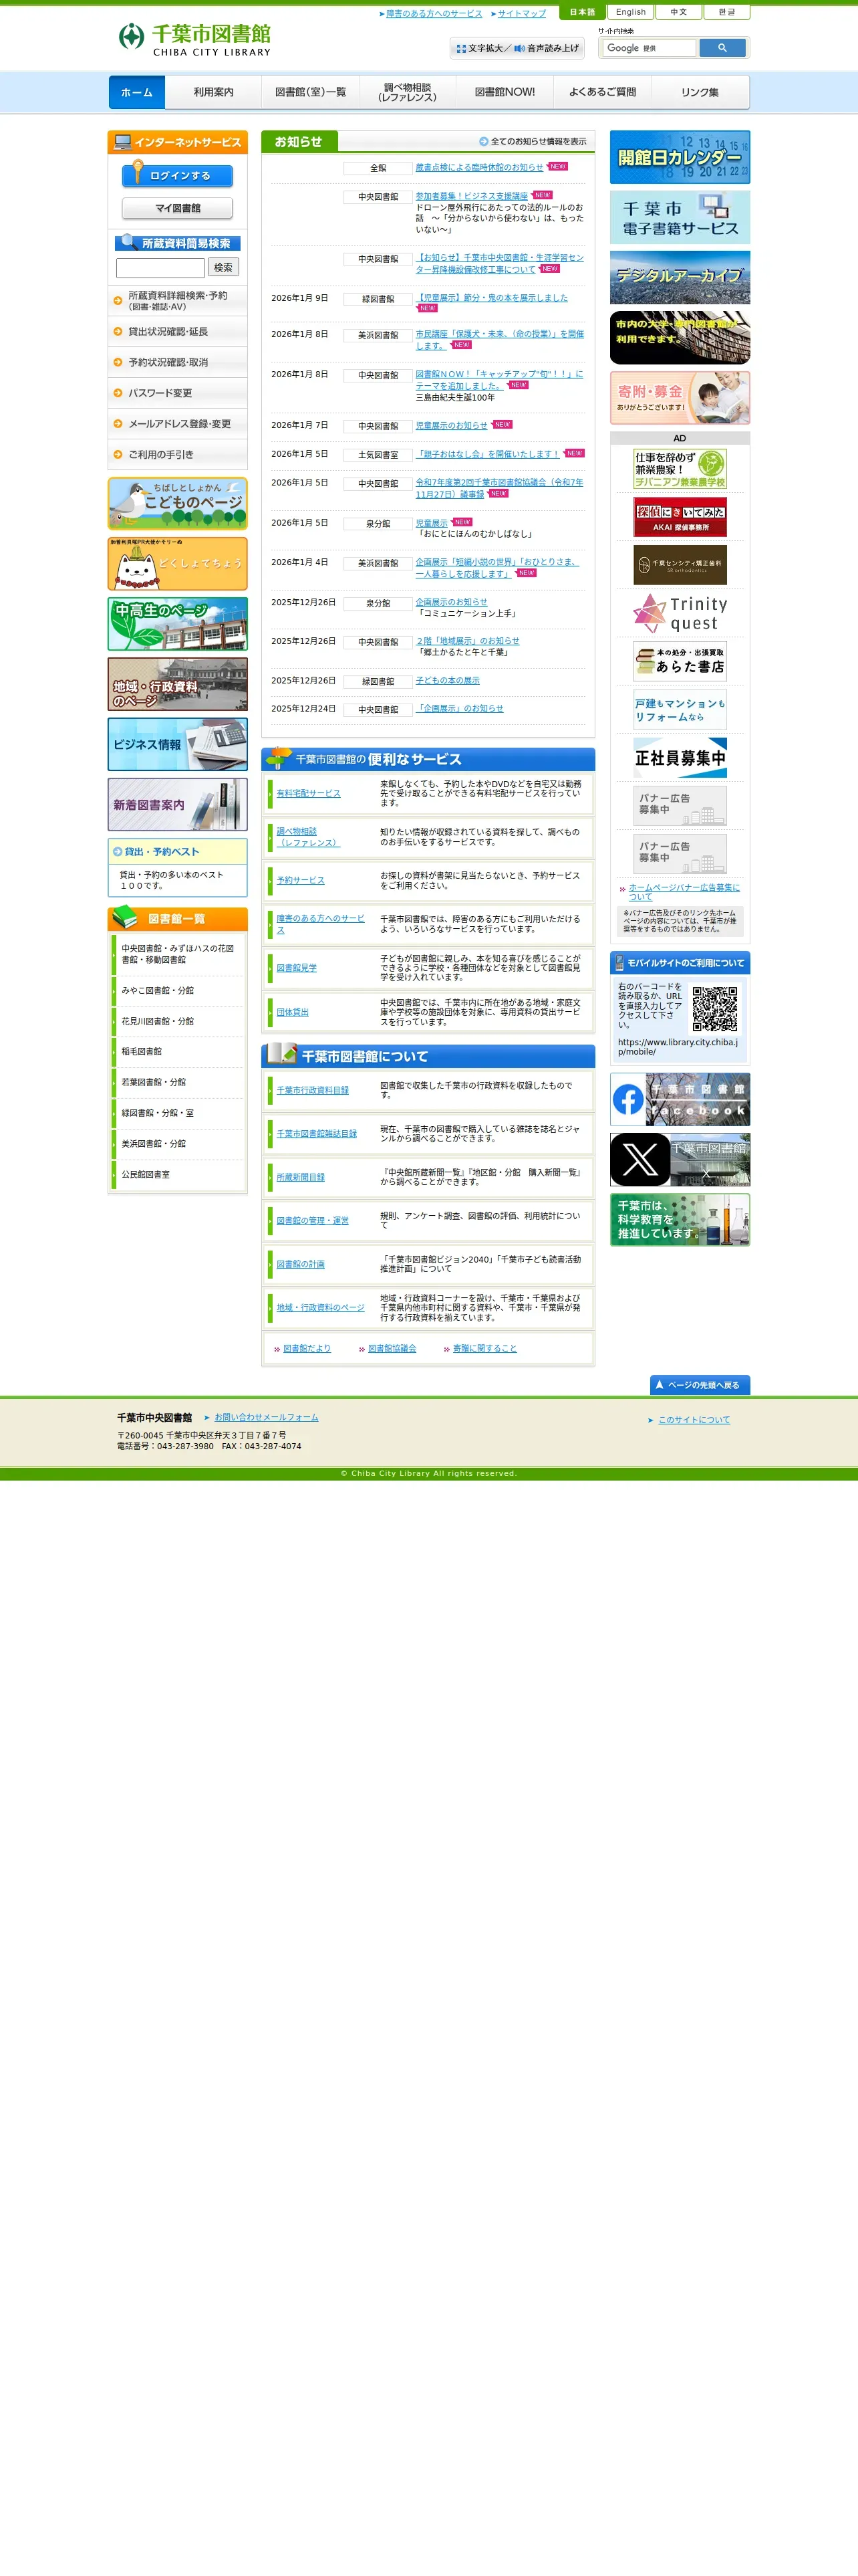Switch language to English
858x2576 pixels.
630,12
